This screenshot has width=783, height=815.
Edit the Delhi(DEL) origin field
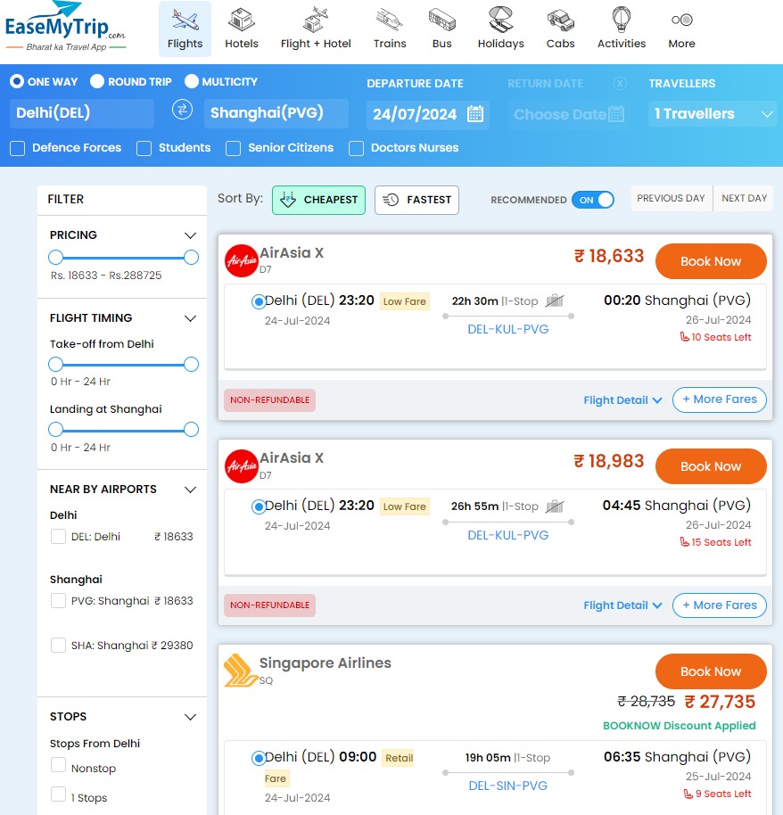coord(82,112)
